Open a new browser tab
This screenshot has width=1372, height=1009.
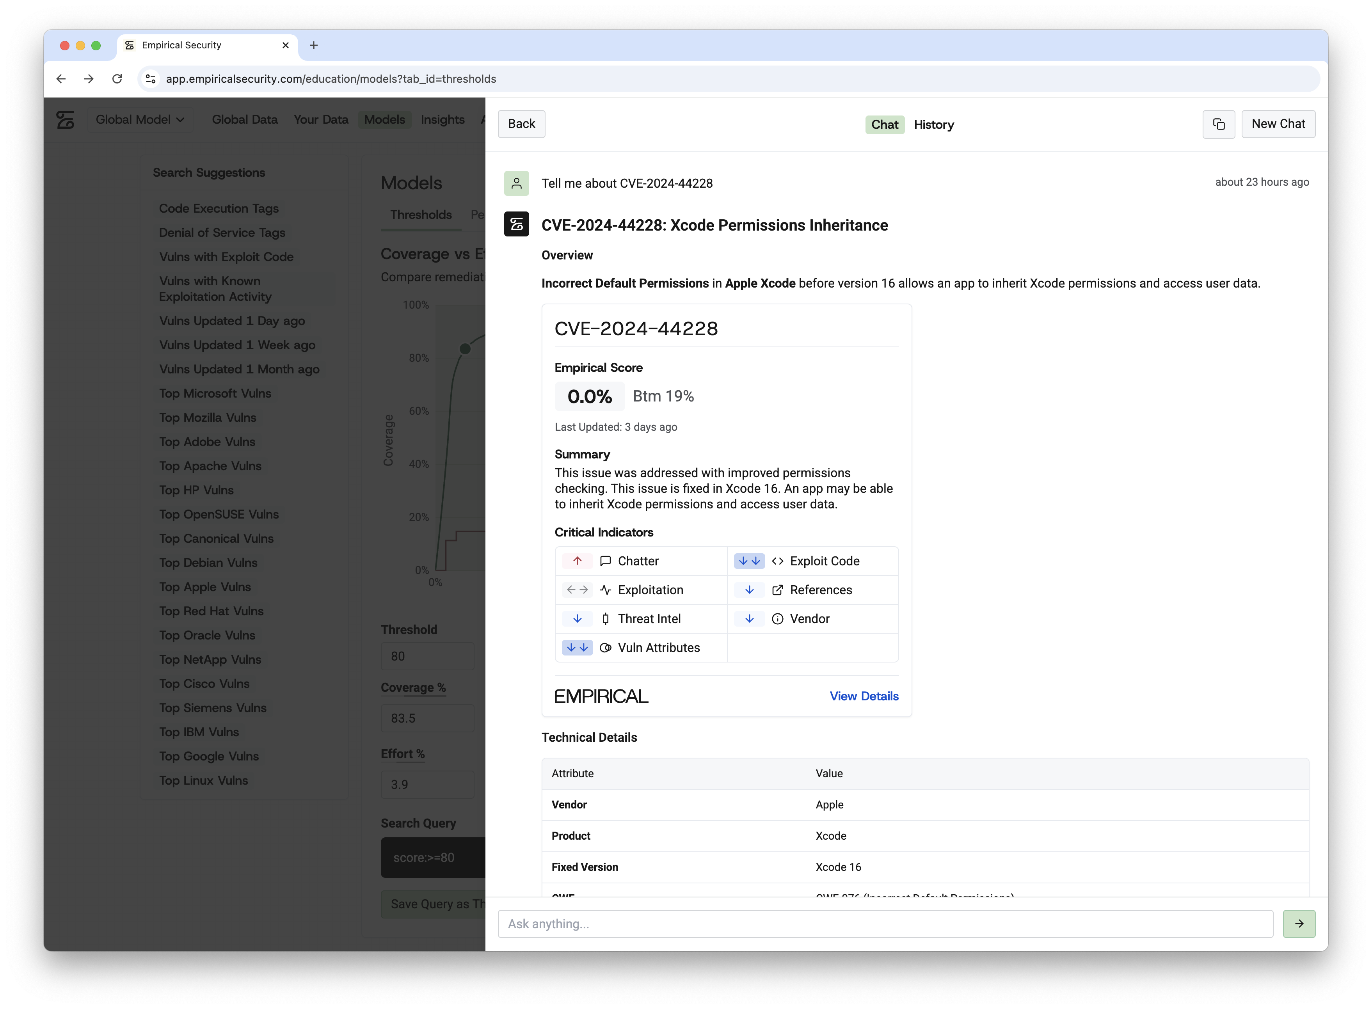313,45
